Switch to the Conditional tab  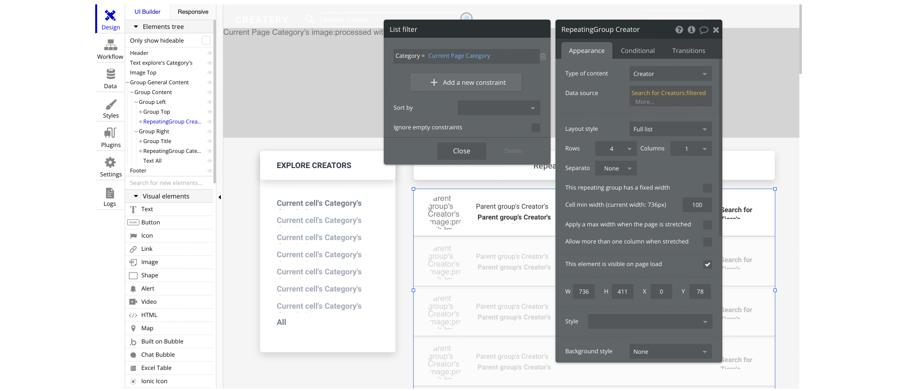tap(637, 50)
